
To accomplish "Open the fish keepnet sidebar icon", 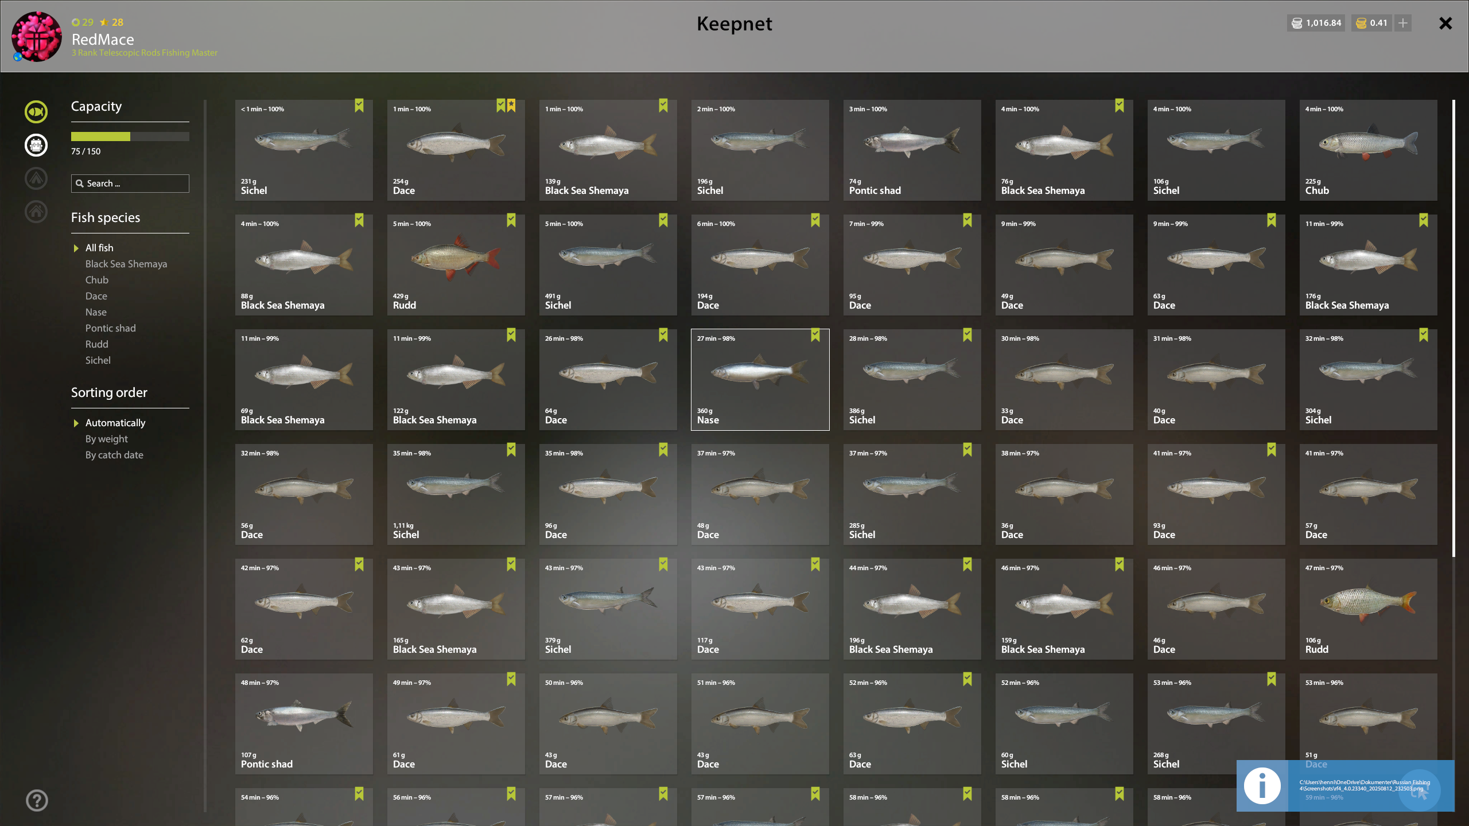I will coord(36,112).
